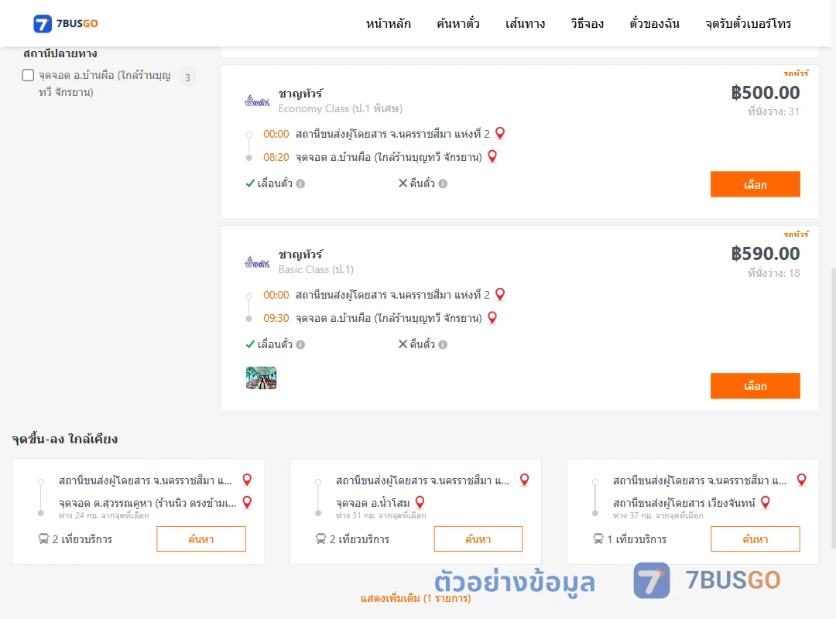Click ห่าง 24 กม. distance text
Image resolution: width=836 pixels, height=619 pixels.
pyautogui.click(x=104, y=515)
